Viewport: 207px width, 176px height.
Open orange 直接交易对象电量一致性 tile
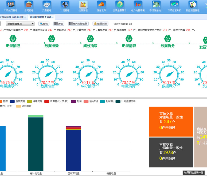pyautogui.click(x=171, y=122)
